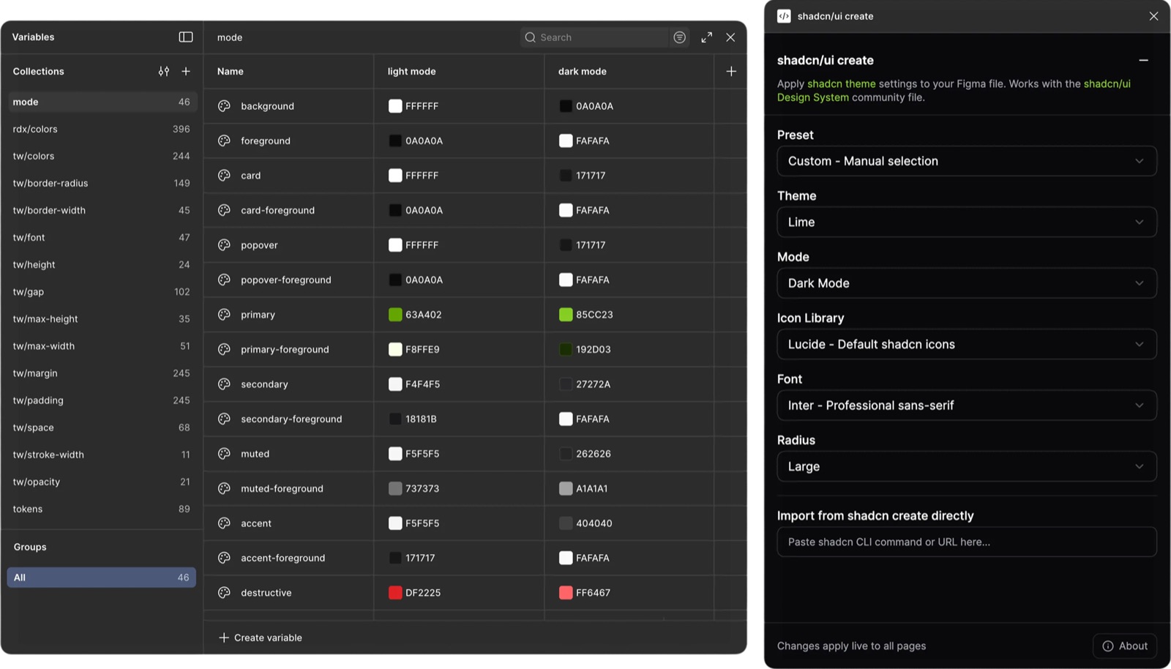Click palette icon beside primary variable
Image resolution: width=1171 pixels, height=669 pixels.
point(224,315)
